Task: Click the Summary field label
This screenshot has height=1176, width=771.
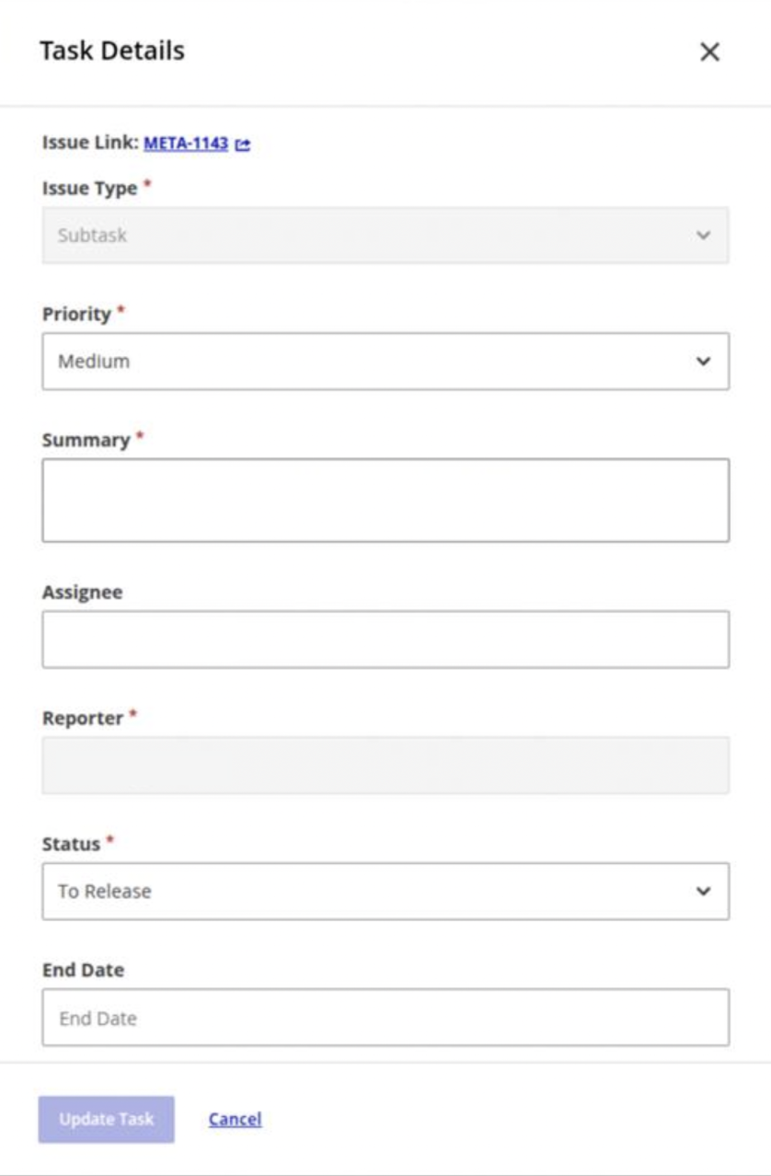Action: [x=86, y=440]
